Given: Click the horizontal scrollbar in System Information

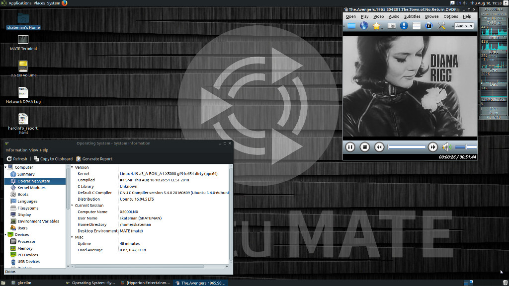Looking at the screenshot, I should coord(139,267).
